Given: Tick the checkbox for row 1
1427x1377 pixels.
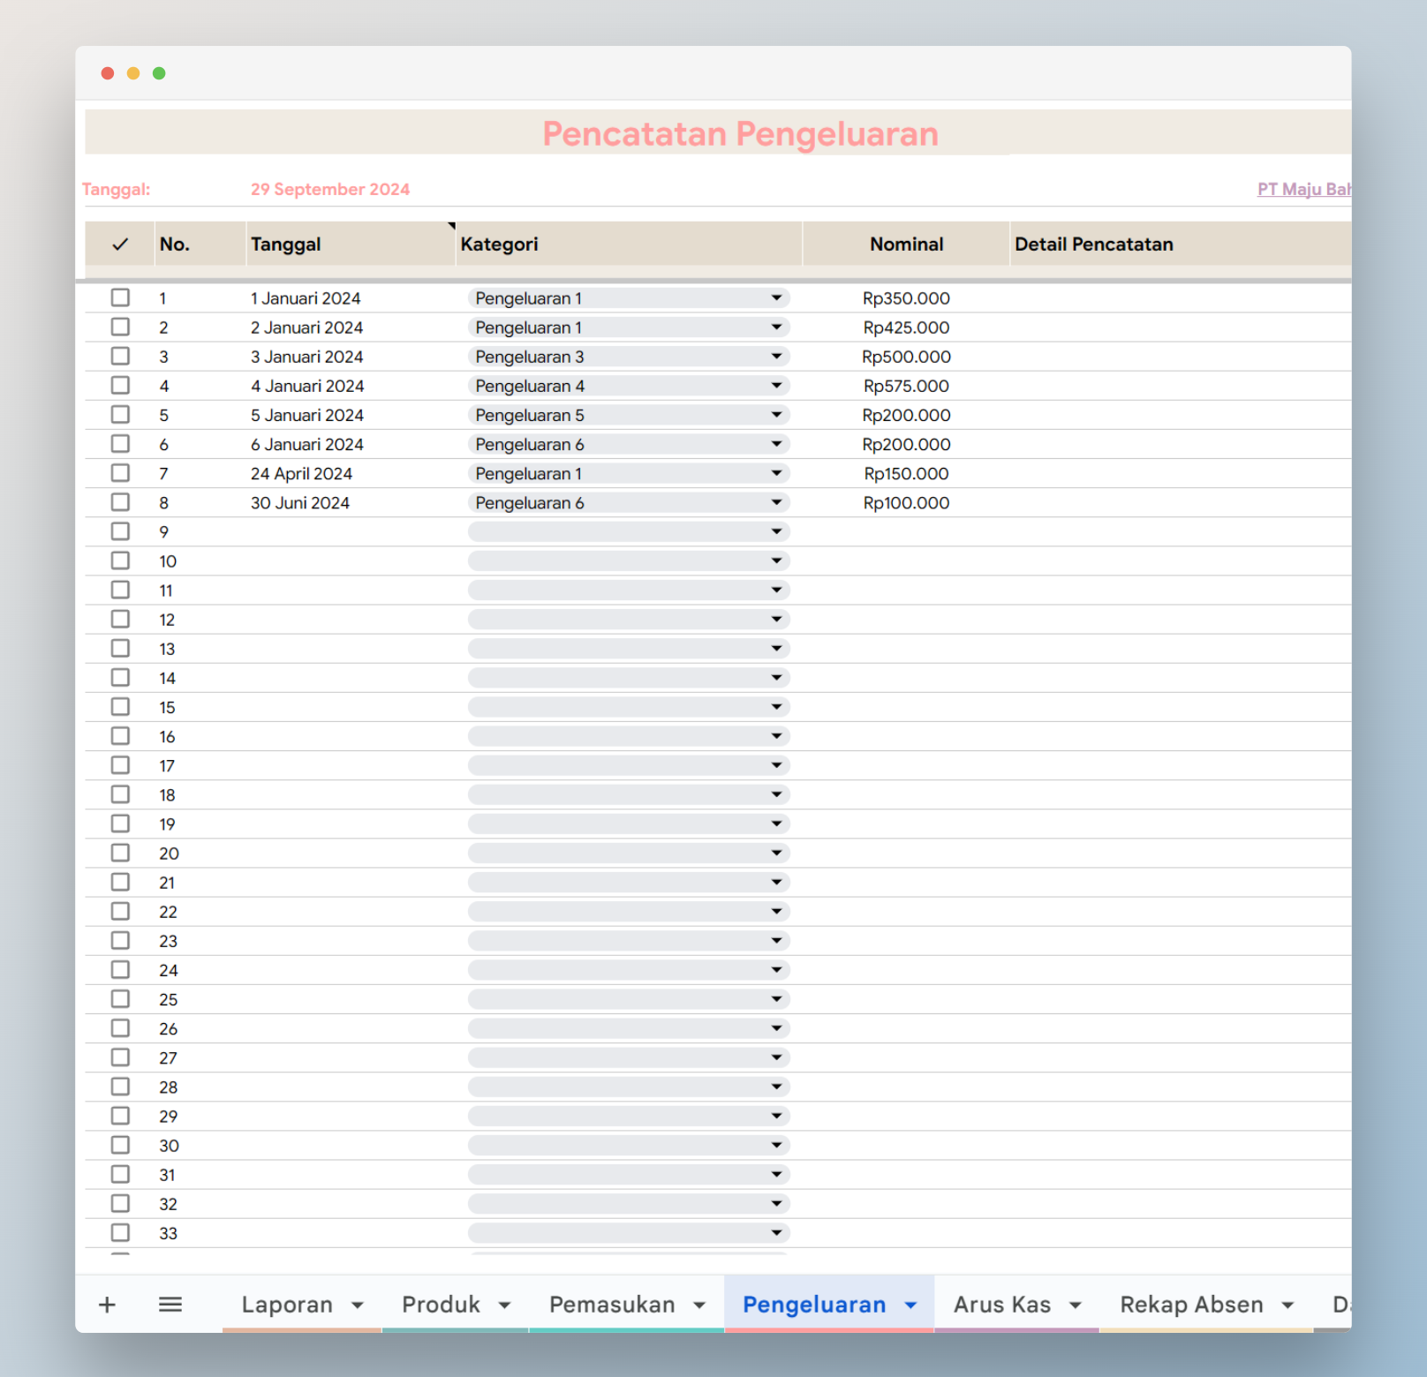Looking at the screenshot, I should (120, 297).
